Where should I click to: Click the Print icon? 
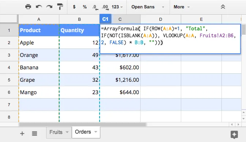point(28,7)
